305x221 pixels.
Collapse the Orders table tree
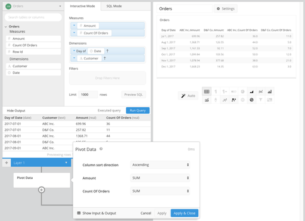coord(6,27)
